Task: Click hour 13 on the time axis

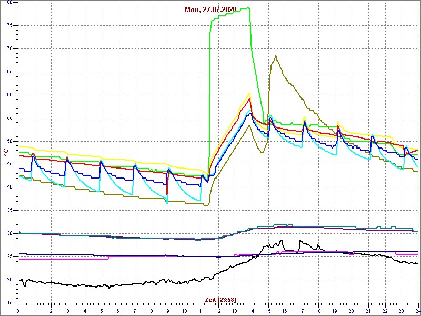Action: coord(235,310)
